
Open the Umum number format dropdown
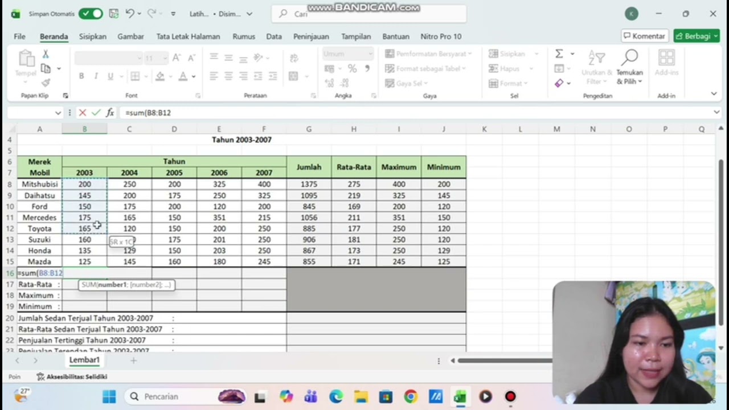(370, 54)
